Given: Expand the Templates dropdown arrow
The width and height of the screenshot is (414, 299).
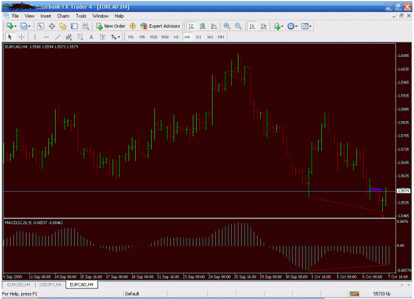Looking at the screenshot, I should [310, 26].
